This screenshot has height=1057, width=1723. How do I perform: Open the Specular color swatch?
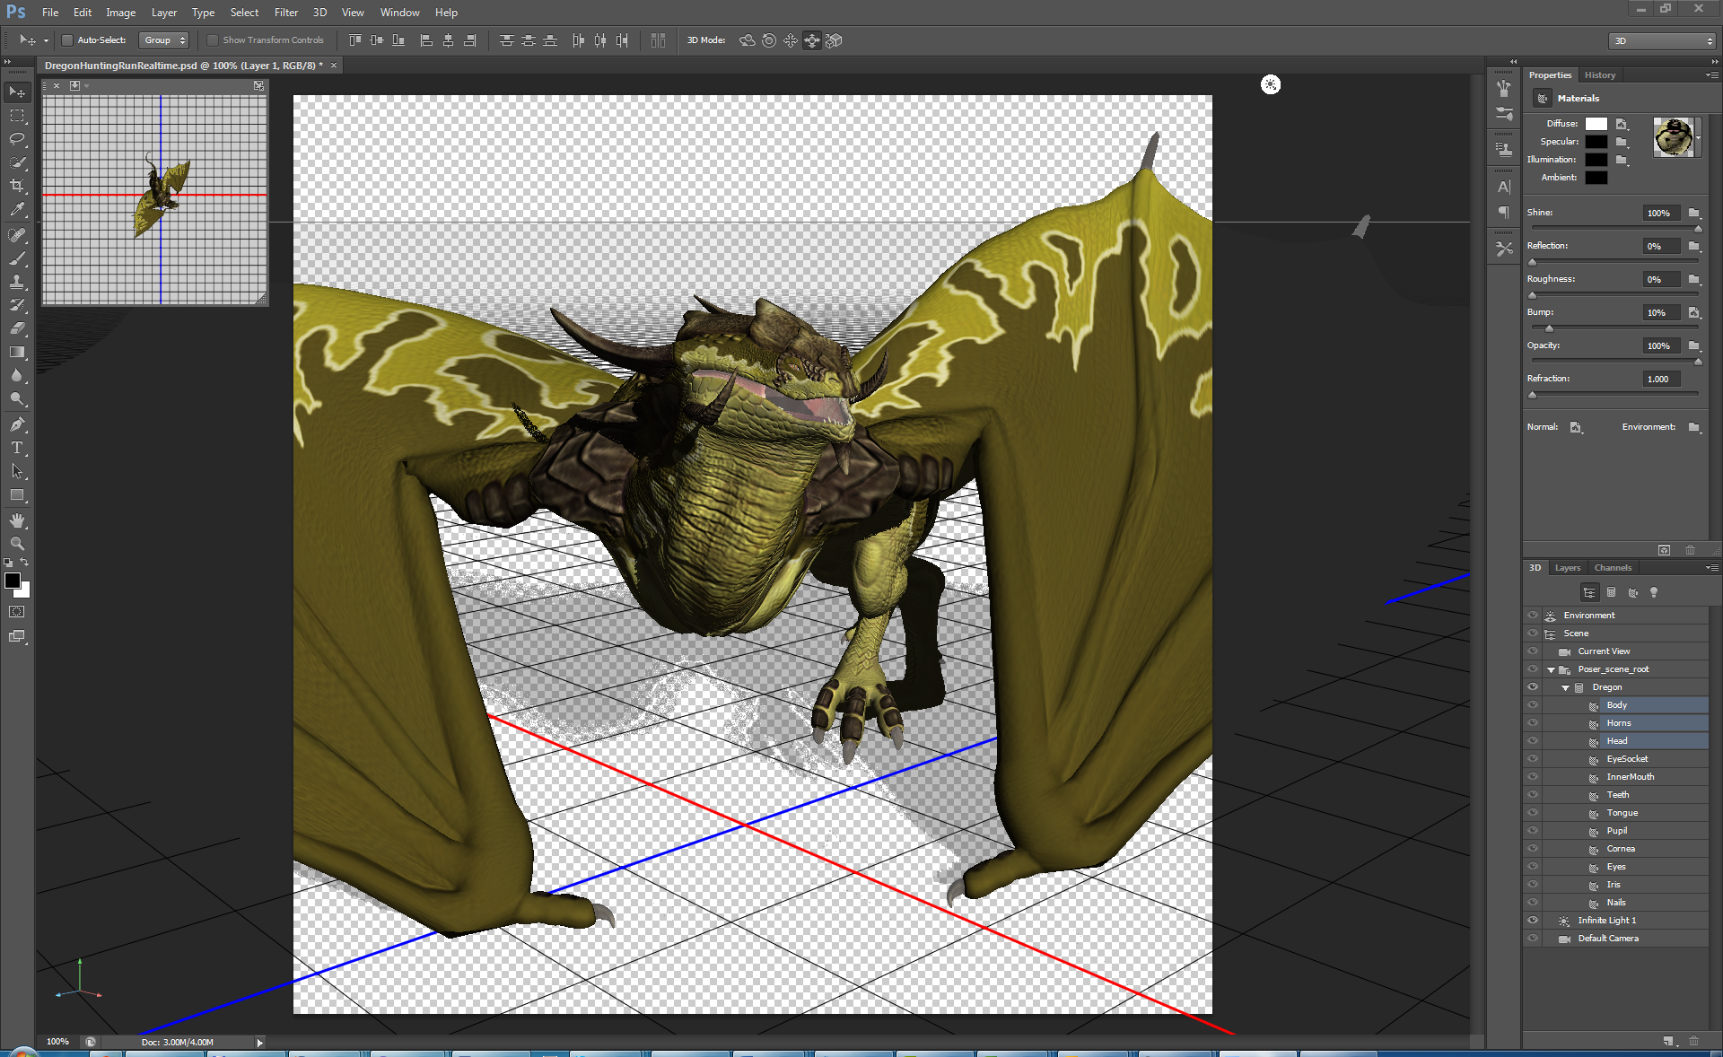coord(1596,142)
